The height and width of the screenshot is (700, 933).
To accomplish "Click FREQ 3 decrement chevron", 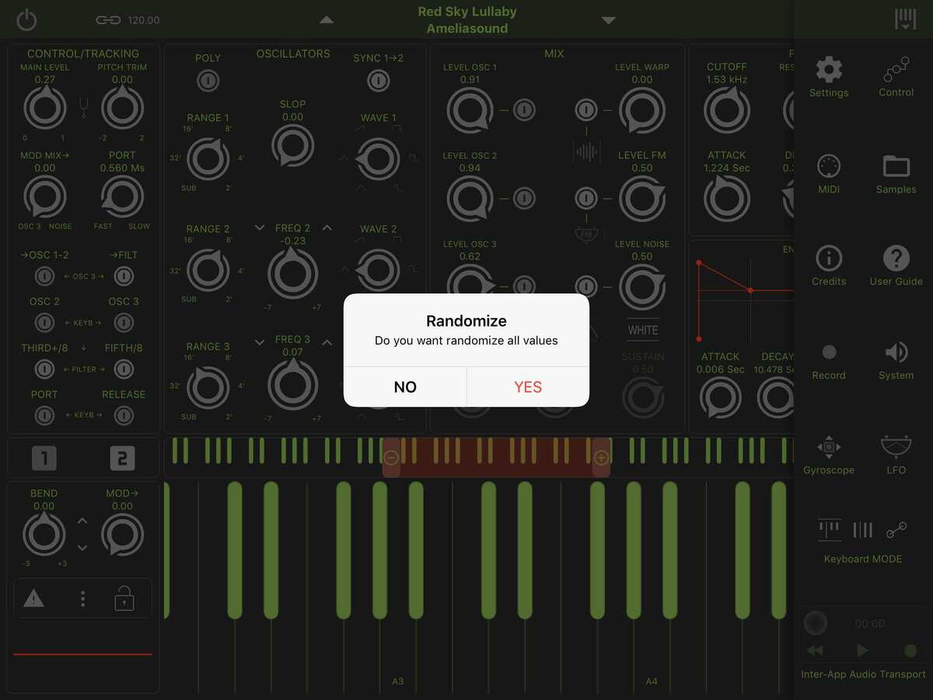I will click(260, 342).
